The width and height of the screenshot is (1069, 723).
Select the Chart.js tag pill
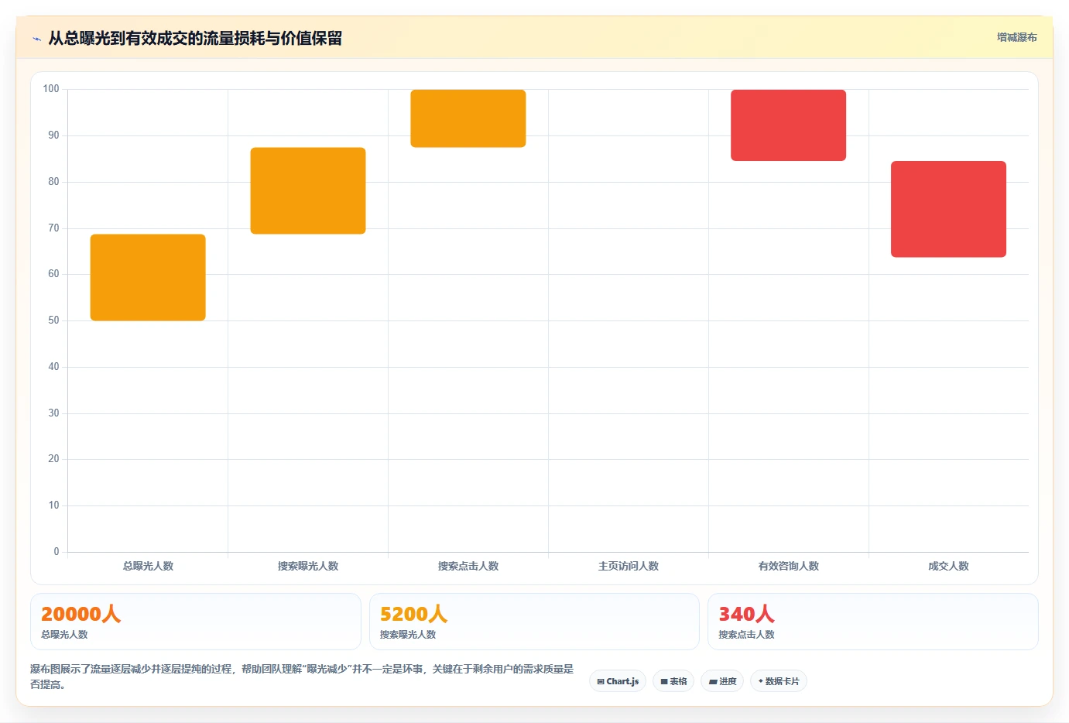[618, 681]
